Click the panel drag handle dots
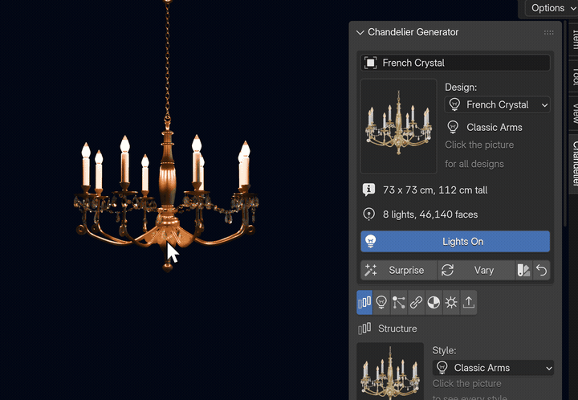The height and width of the screenshot is (400, 578). point(548,32)
